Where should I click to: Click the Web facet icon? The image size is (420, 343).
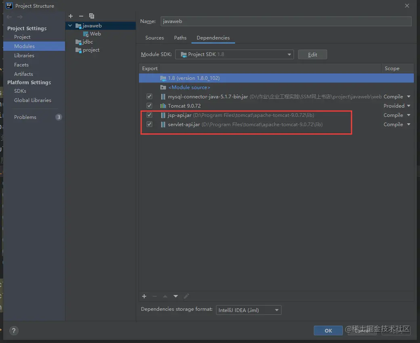[86, 34]
